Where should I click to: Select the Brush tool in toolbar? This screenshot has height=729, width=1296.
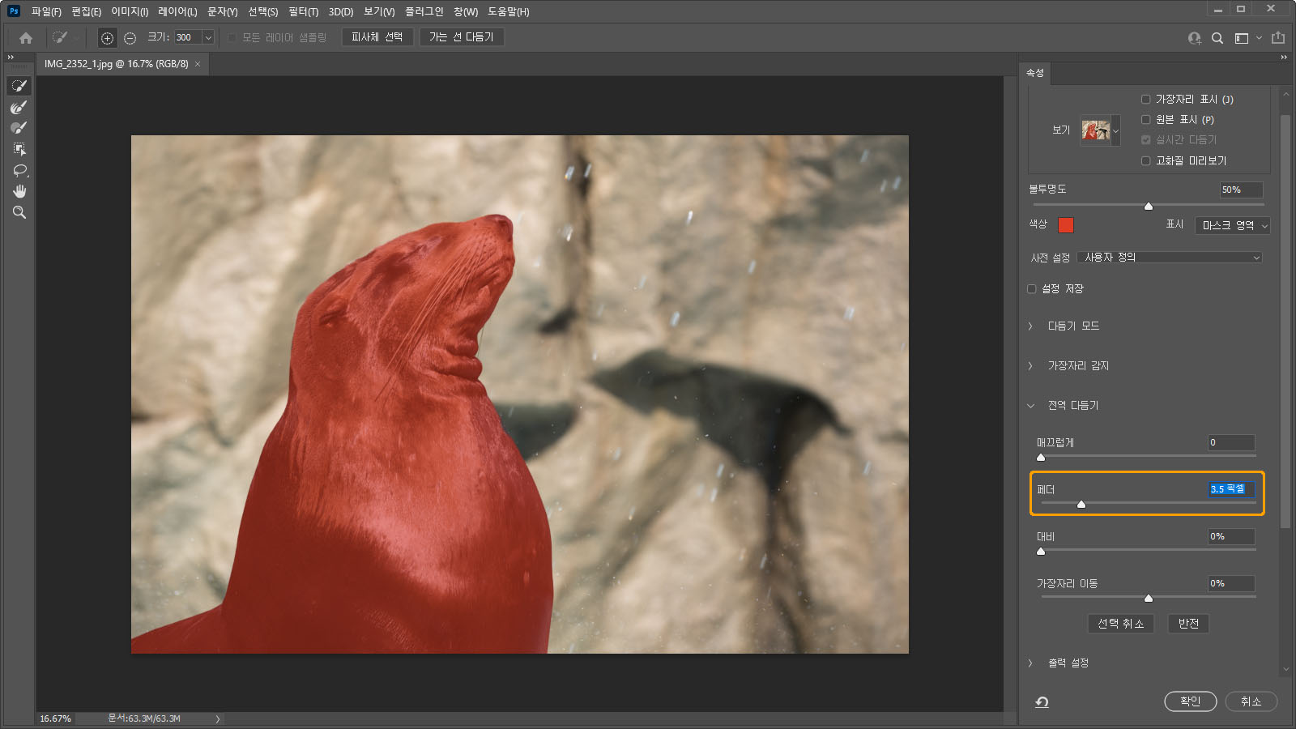coord(19,128)
